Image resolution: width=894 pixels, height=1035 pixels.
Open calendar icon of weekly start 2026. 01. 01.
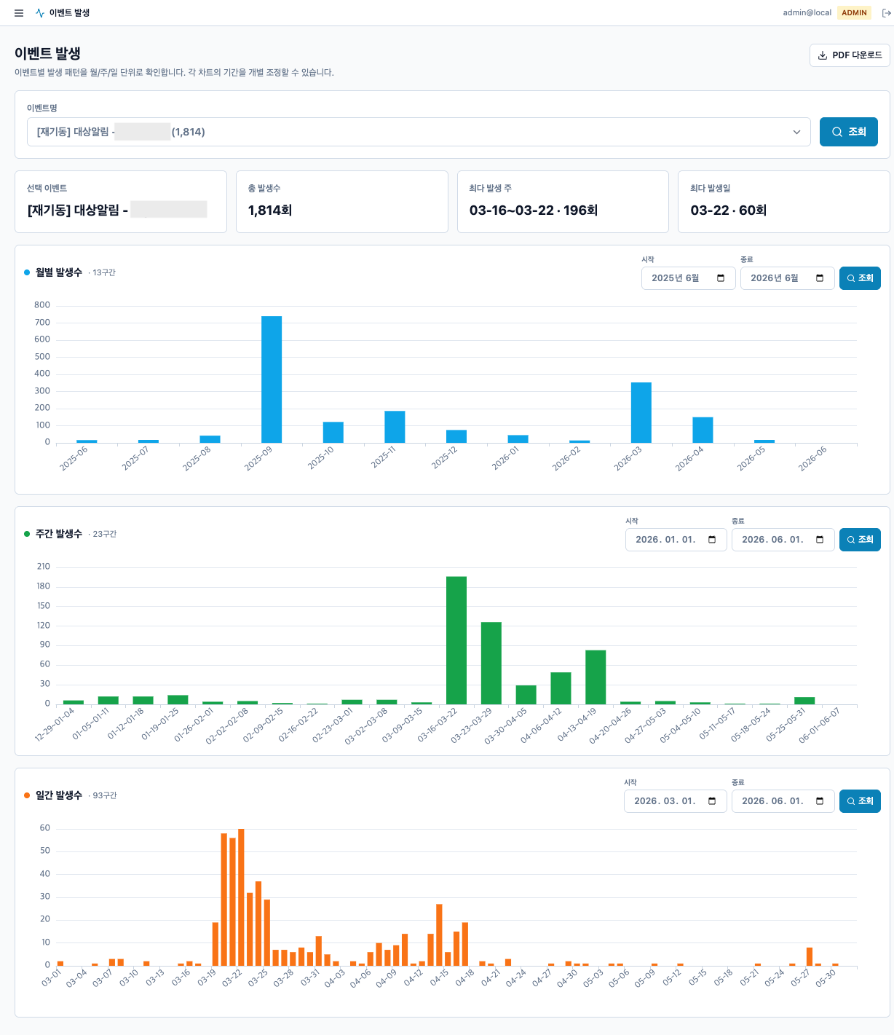click(712, 540)
